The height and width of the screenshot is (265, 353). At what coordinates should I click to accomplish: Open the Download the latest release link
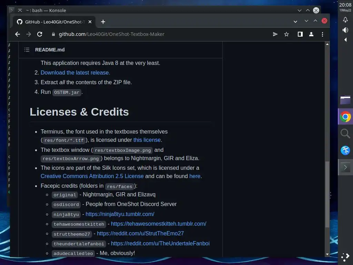tap(75, 72)
